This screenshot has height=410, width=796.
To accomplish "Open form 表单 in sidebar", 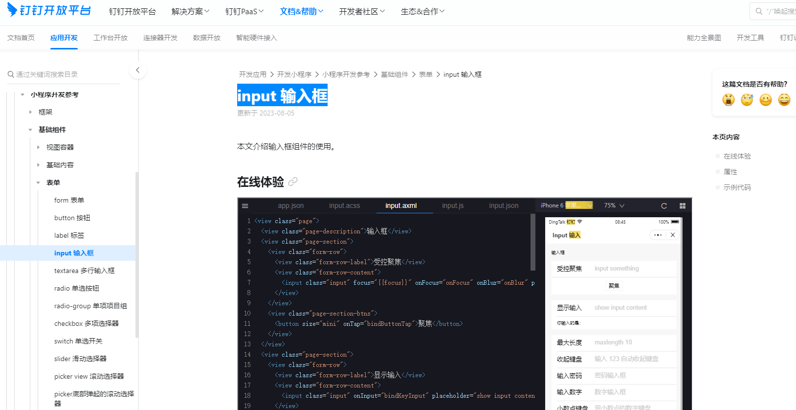I will tap(69, 200).
